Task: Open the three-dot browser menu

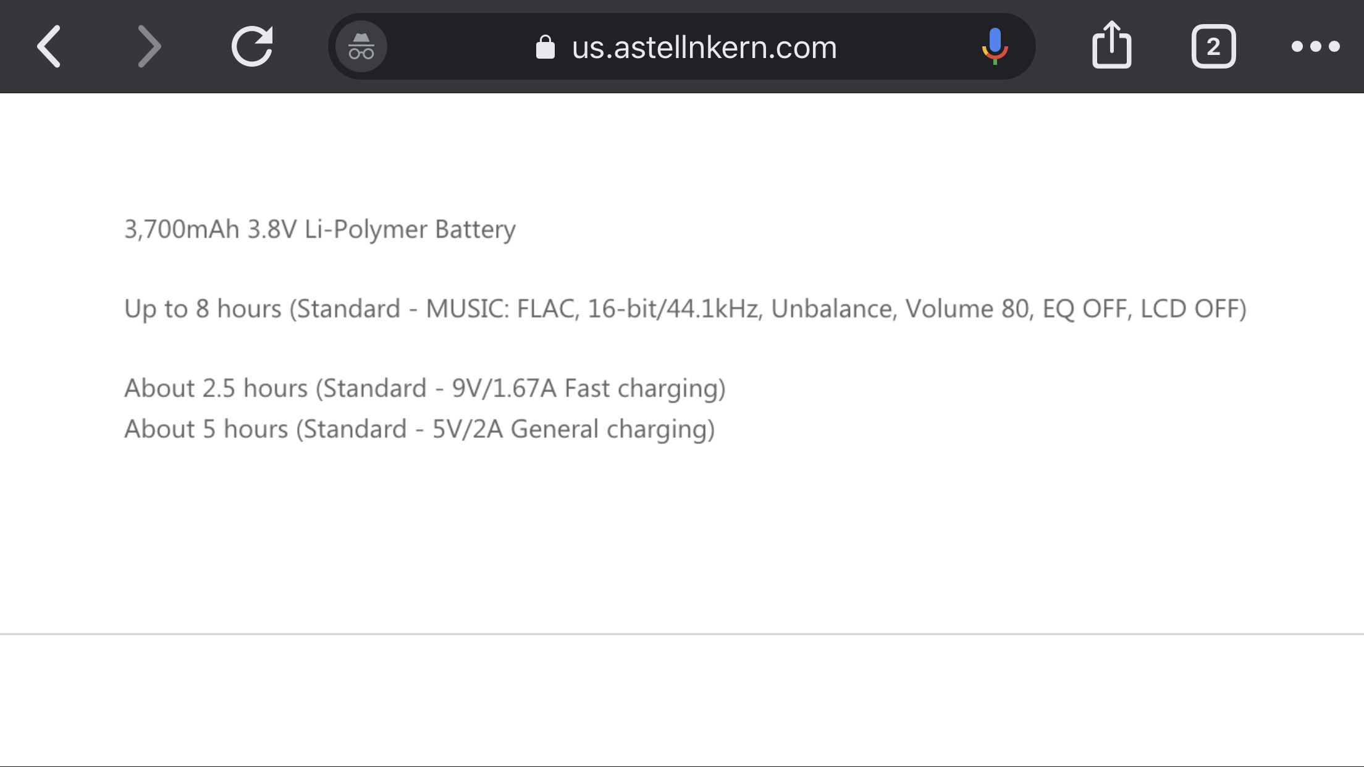Action: [1316, 46]
